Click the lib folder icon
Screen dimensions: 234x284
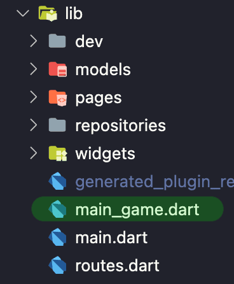[x=48, y=13]
